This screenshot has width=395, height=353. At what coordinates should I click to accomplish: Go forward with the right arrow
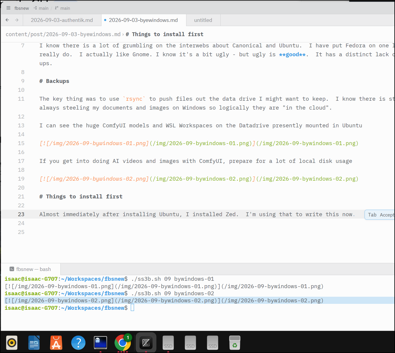pyautogui.click(x=17, y=20)
